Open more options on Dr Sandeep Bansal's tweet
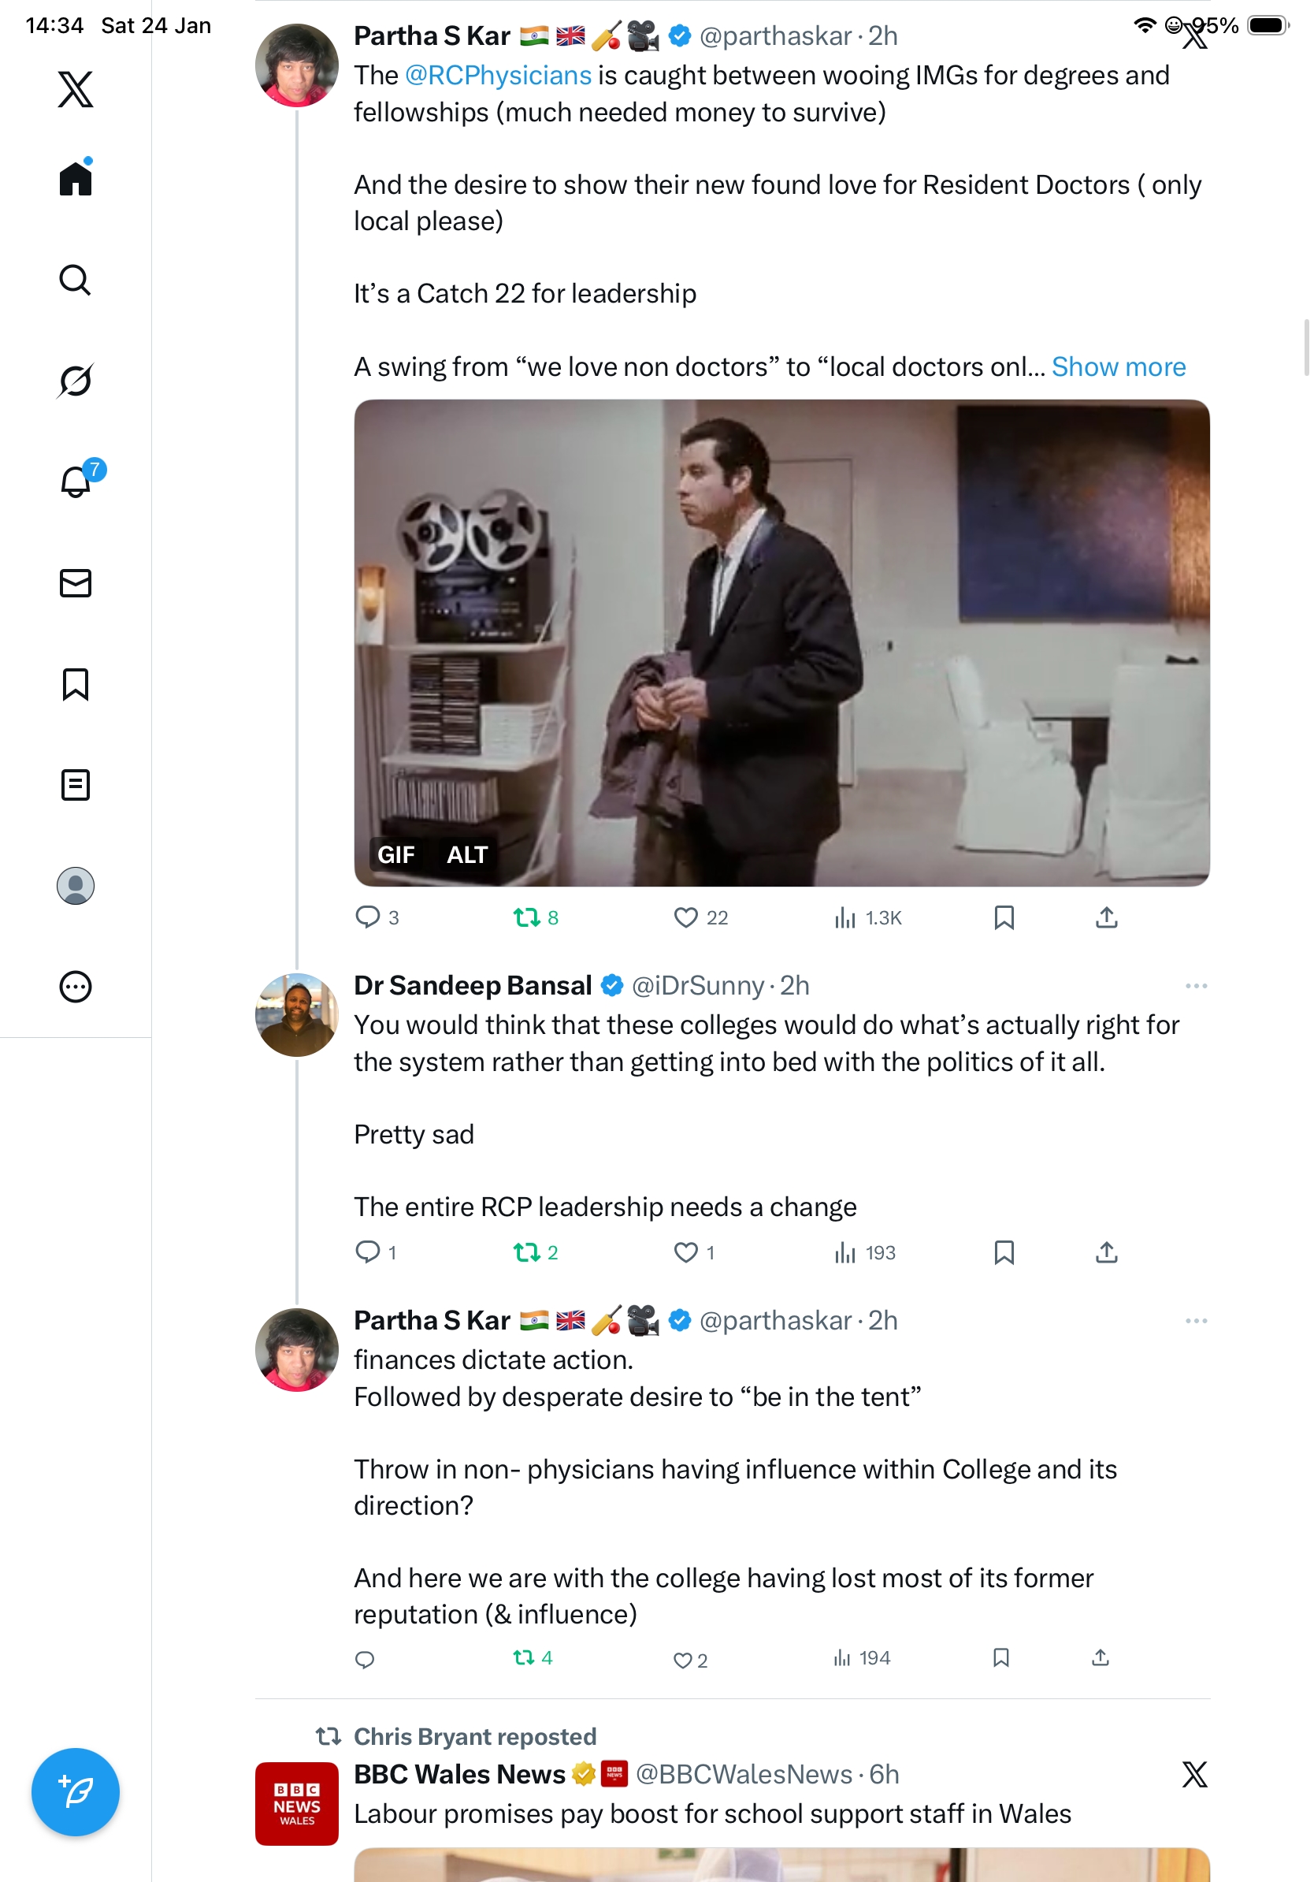 click(1195, 985)
